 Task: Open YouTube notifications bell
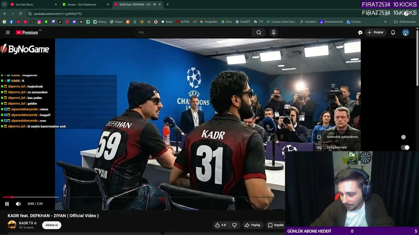393,32
